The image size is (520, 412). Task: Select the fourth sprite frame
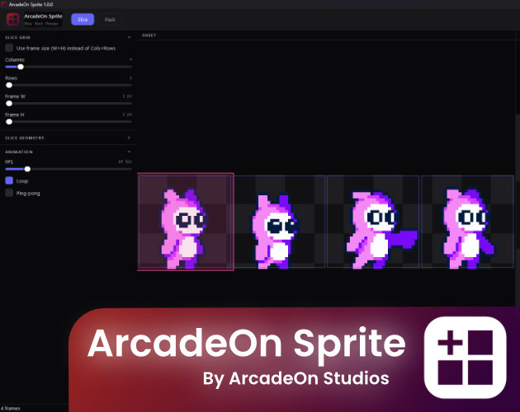468,222
